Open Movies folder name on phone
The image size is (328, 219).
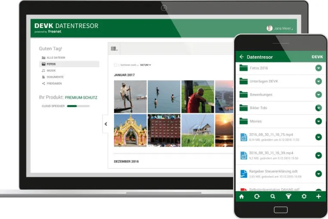click(256, 121)
